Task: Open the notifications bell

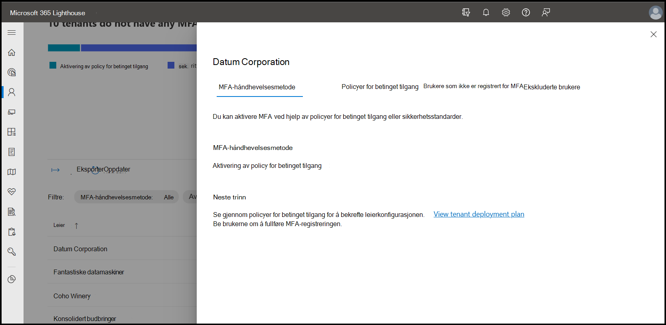Action: (x=486, y=12)
